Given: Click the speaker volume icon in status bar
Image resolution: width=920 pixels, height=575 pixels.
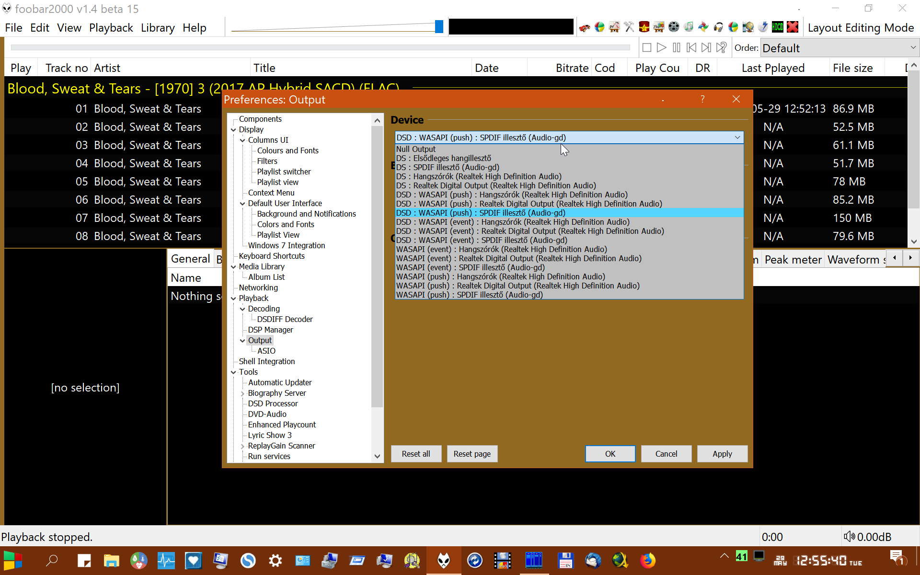Looking at the screenshot, I should [x=849, y=537].
